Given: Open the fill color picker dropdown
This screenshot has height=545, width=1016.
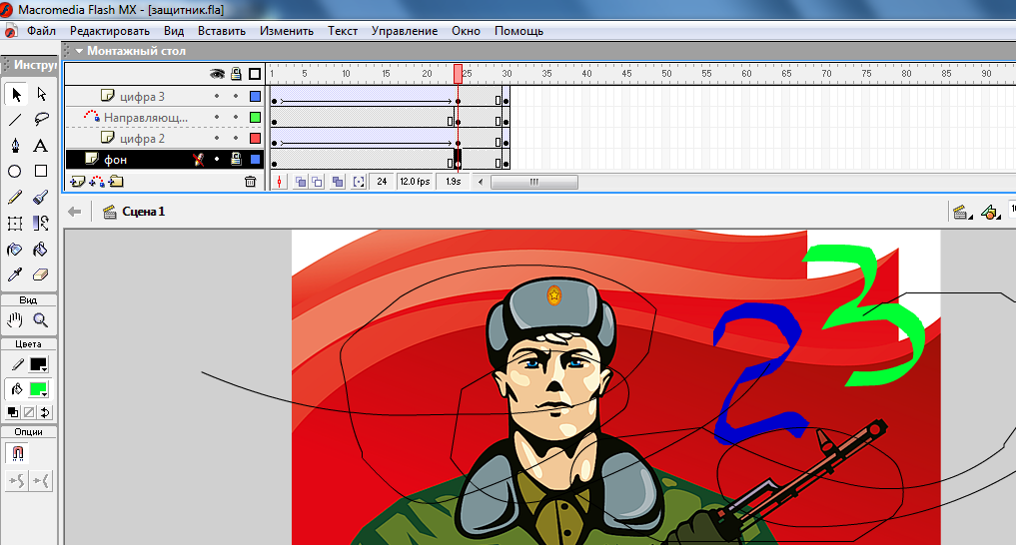Looking at the screenshot, I should 38,389.
